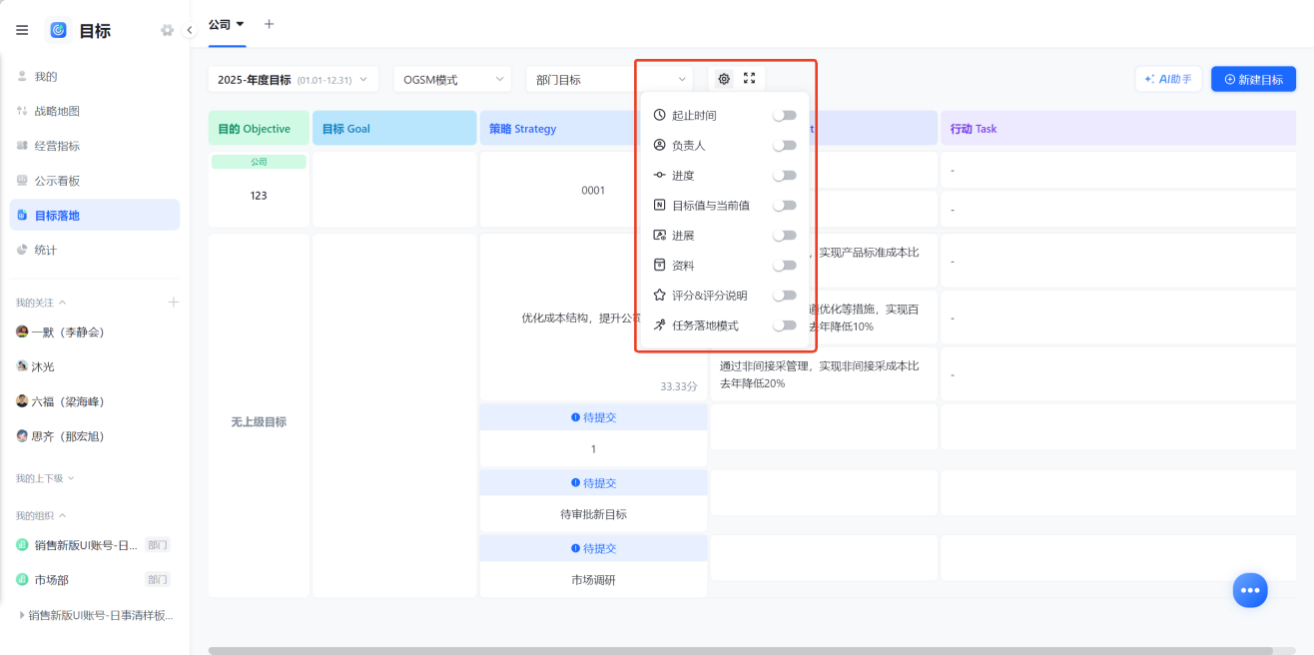This screenshot has width=1314, height=655.
Task: Open the hamburger menu icon
Action: [x=22, y=30]
